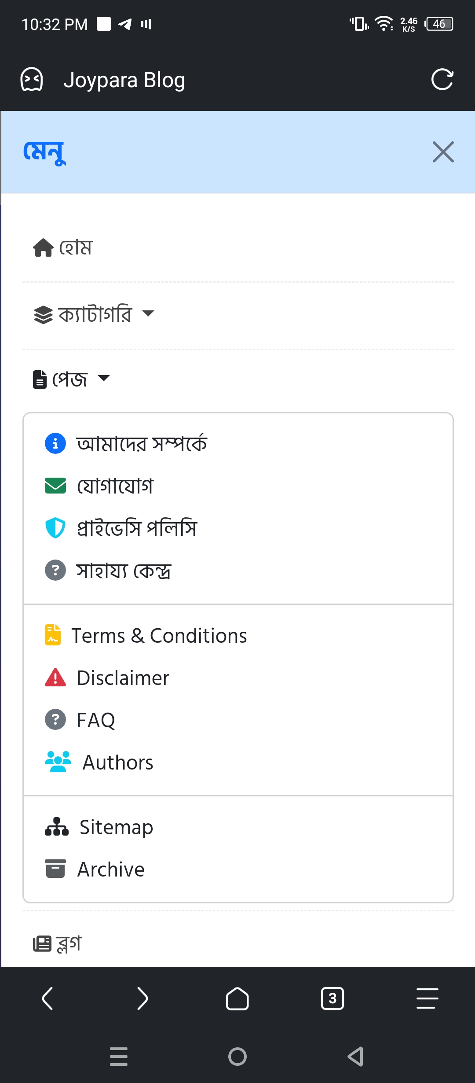This screenshot has height=1083, width=475.
Task: Tap the সাহায্য কেন্দ্র help item
Action: [x=124, y=571]
